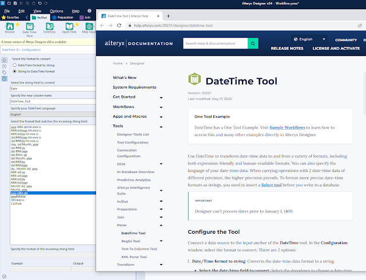Open a new browser tab with plus

tap(168, 16)
